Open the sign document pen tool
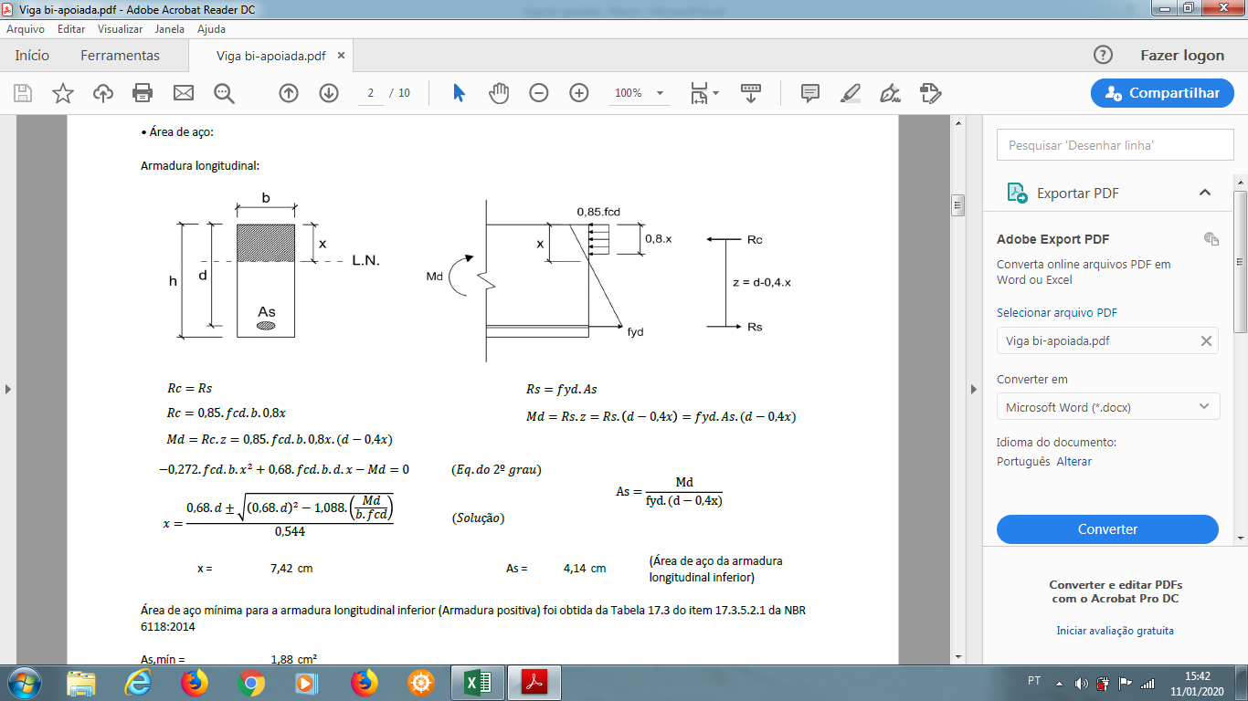The height and width of the screenshot is (701, 1248). pos(890,93)
